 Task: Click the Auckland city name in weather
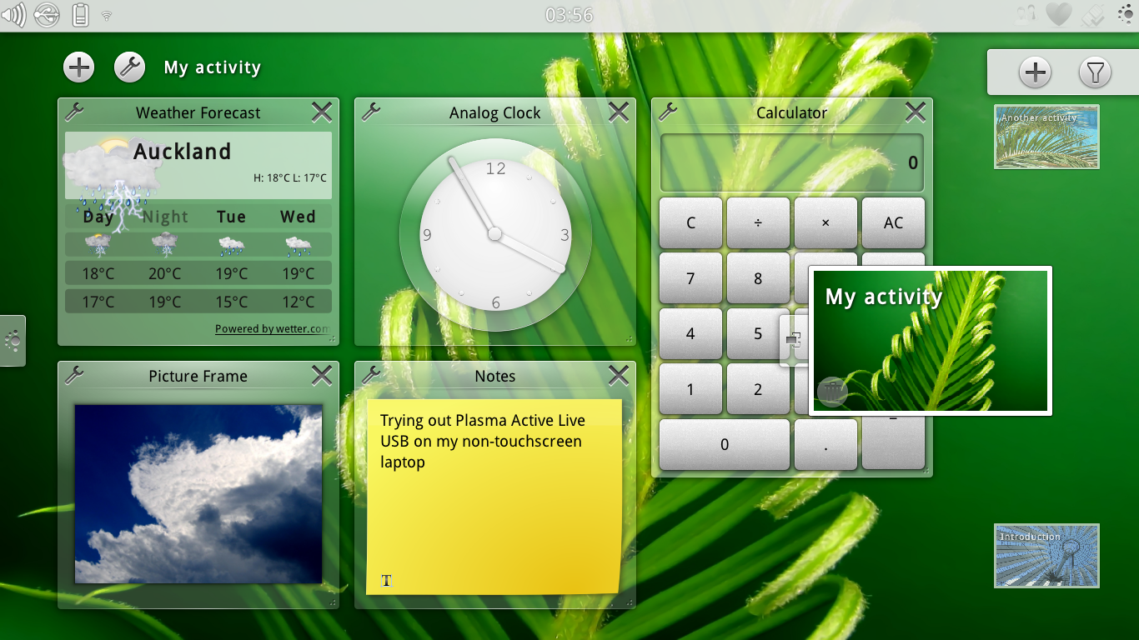(182, 152)
